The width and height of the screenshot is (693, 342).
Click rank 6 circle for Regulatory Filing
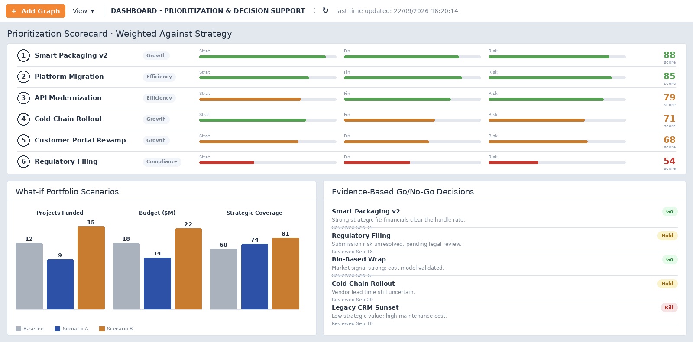tap(23, 161)
